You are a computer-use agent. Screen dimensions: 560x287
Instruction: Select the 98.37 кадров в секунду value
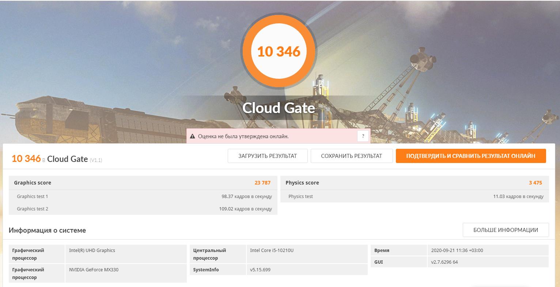tap(247, 196)
